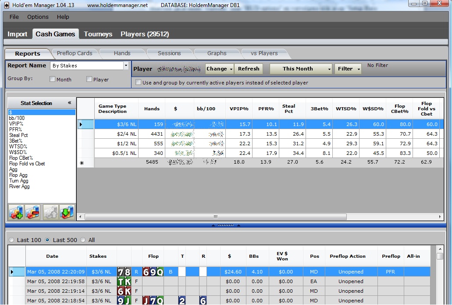Viewport: 452px width, 305px height.
Task: Click the Refresh button
Action: point(249,69)
